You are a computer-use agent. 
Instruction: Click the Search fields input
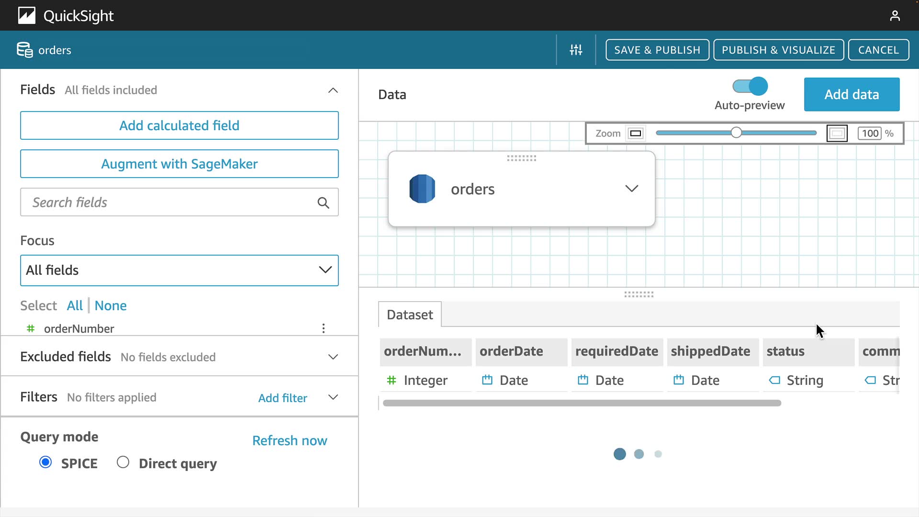(168, 202)
